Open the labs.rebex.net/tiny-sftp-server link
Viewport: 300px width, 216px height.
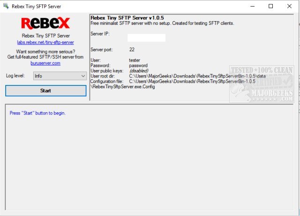45,42
